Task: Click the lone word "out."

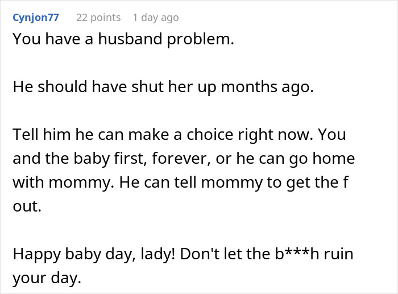Action: [27, 207]
